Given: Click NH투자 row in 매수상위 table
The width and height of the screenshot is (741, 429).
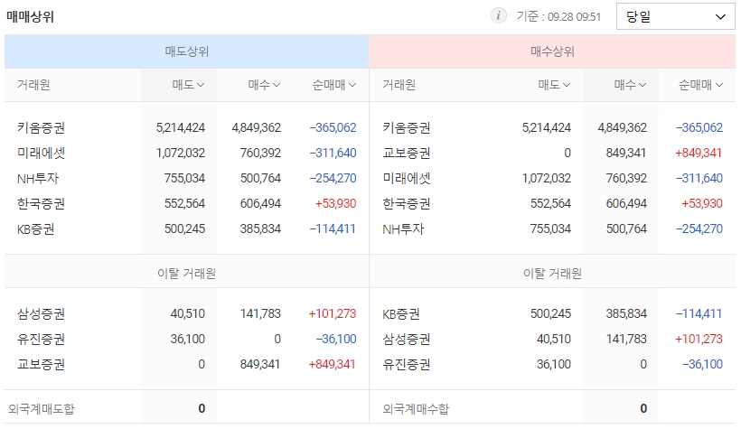Looking at the screenshot, I should tap(552, 229).
